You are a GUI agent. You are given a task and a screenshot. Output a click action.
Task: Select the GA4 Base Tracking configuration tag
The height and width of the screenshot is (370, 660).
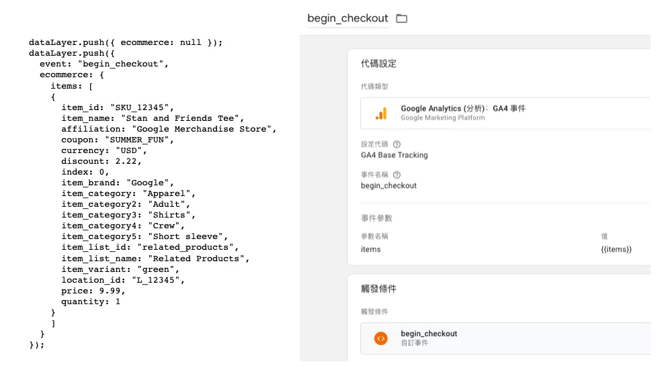tap(395, 155)
